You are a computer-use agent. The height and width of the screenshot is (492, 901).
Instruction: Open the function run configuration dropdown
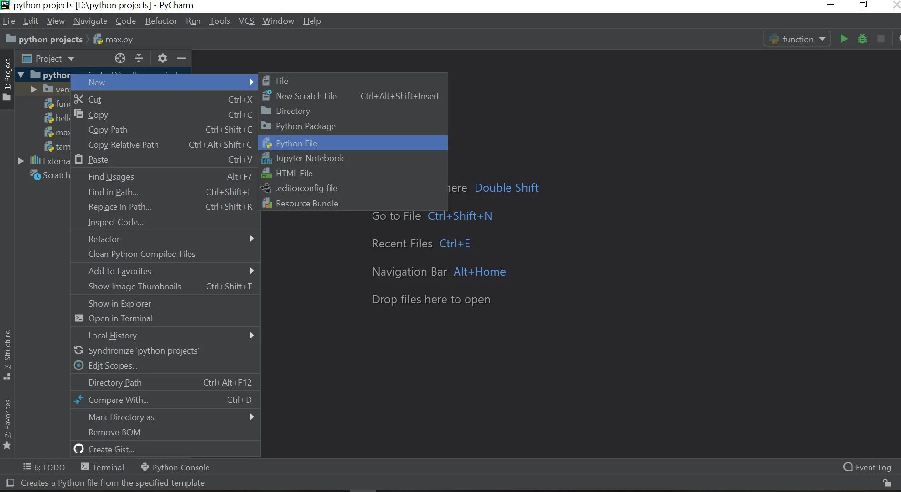[797, 39]
